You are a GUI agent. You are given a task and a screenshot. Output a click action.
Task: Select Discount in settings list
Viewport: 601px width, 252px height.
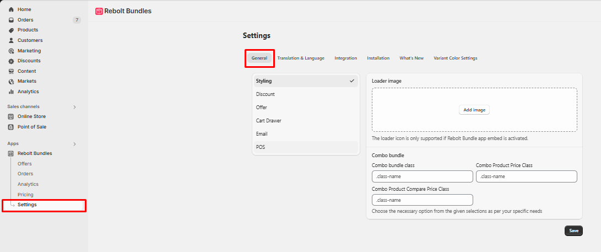pyautogui.click(x=306, y=94)
